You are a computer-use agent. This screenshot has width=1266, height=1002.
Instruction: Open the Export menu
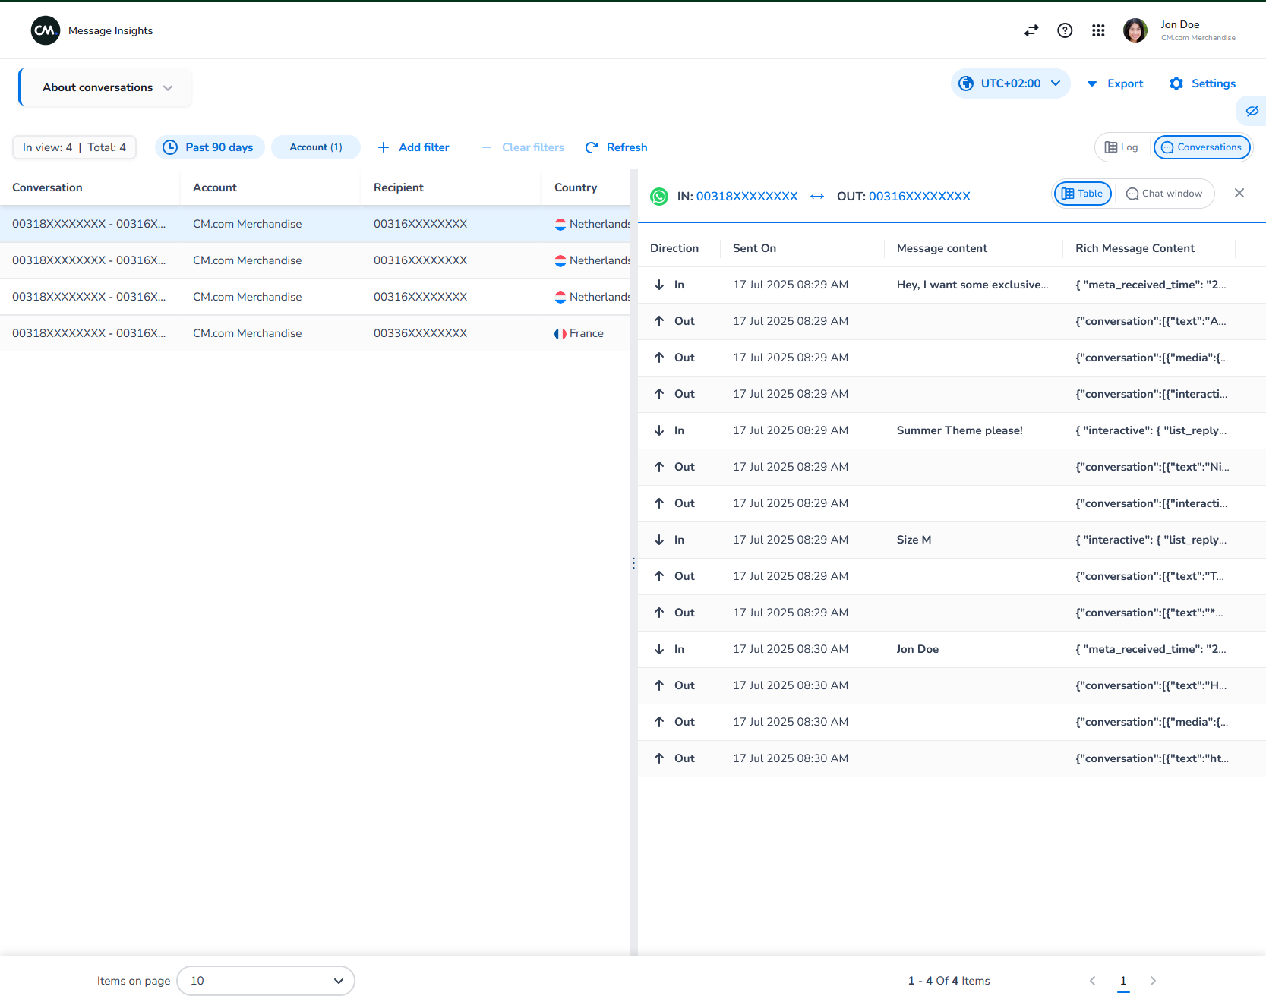[1115, 83]
